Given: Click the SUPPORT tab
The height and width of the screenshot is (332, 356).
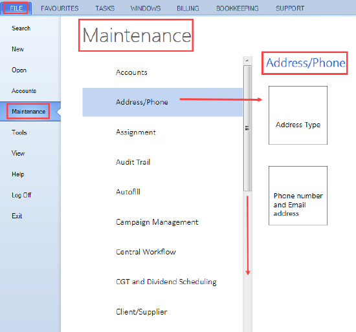Looking at the screenshot, I should [x=290, y=8].
